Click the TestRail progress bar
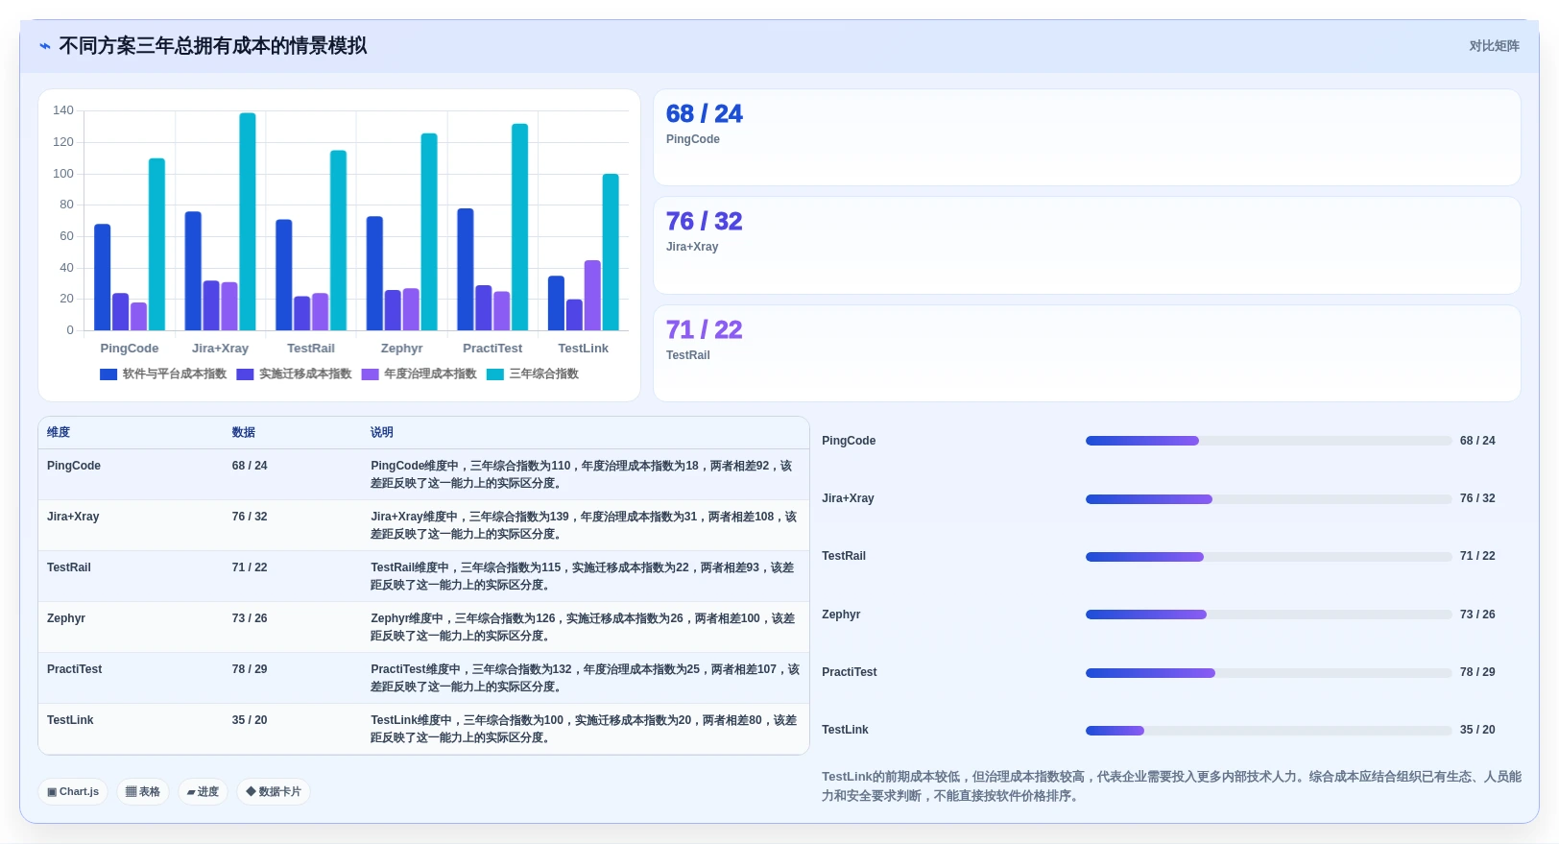 pos(1268,557)
